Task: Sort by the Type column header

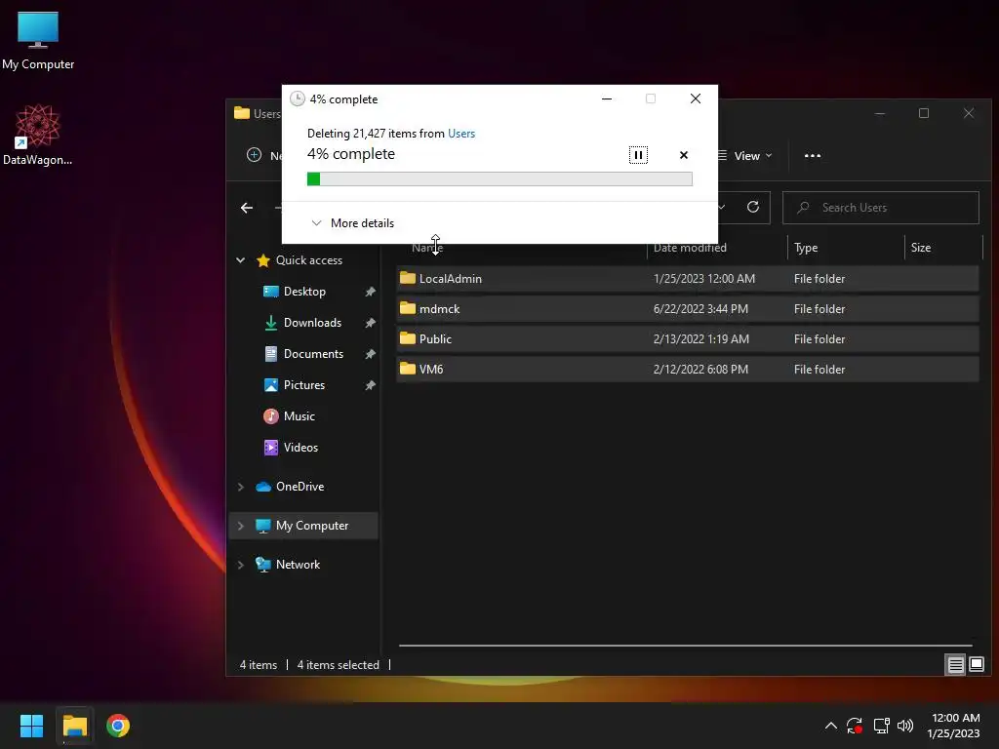Action: tap(806, 248)
